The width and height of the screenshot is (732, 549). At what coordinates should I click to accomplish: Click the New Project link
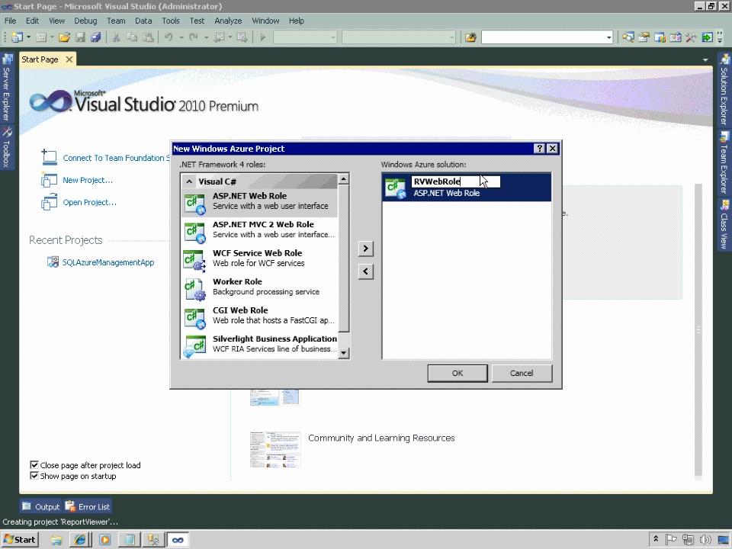click(x=88, y=180)
